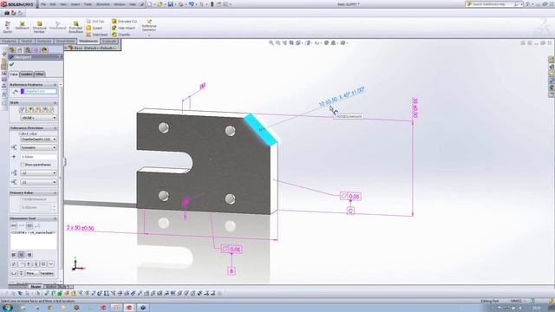This screenshot has height=312, width=555.
Task: Switch to the Features ribbon tab
Action: tap(10, 42)
